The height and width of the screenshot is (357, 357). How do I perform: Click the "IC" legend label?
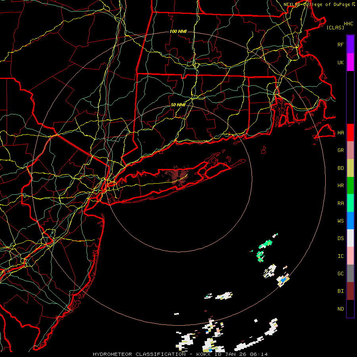pos(340,256)
